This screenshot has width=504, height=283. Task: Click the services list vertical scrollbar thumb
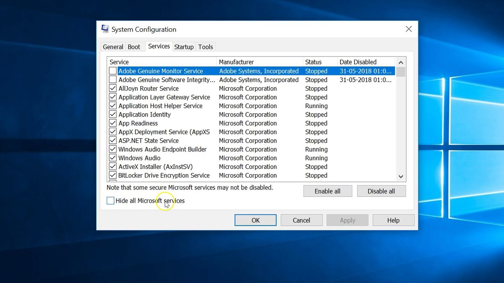[x=401, y=72]
